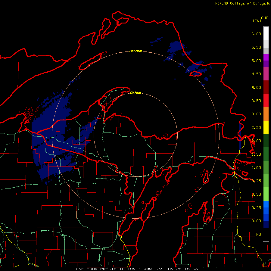271x271 pixels.
Task: Pick the orange legend swatch
Action: pyautogui.click(x=266, y=114)
